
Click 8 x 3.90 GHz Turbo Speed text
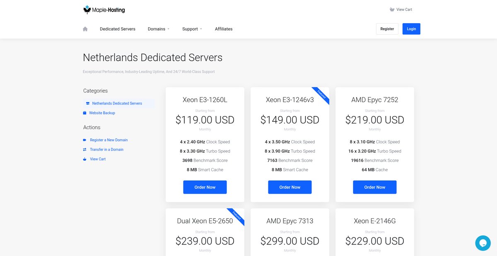290,151
